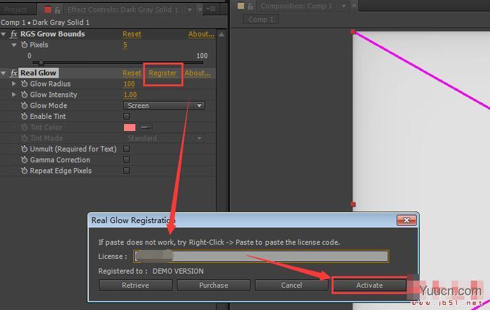Click the Glow Radius value 100
The width and height of the screenshot is (490, 310).
click(x=129, y=84)
